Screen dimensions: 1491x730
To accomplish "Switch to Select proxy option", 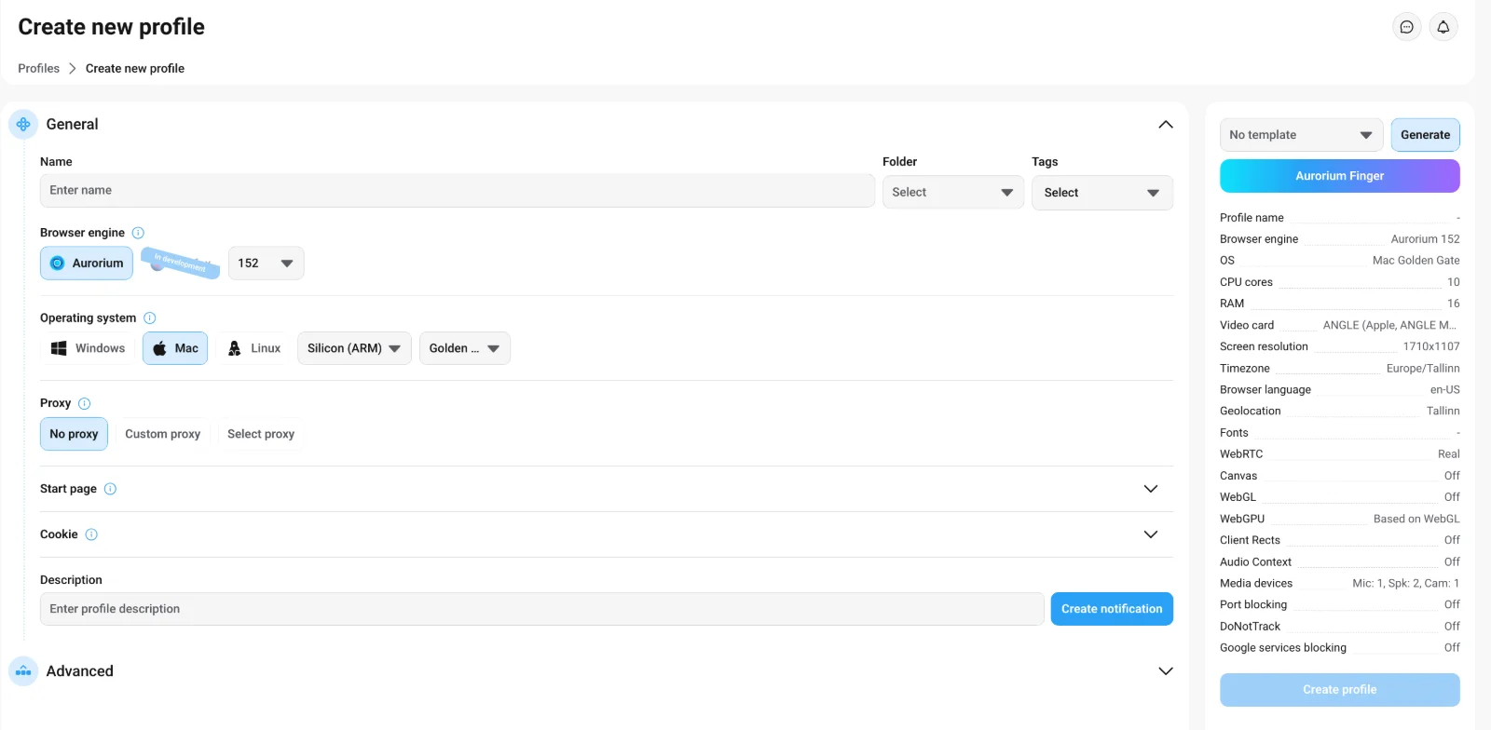I will tap(261, 434).
